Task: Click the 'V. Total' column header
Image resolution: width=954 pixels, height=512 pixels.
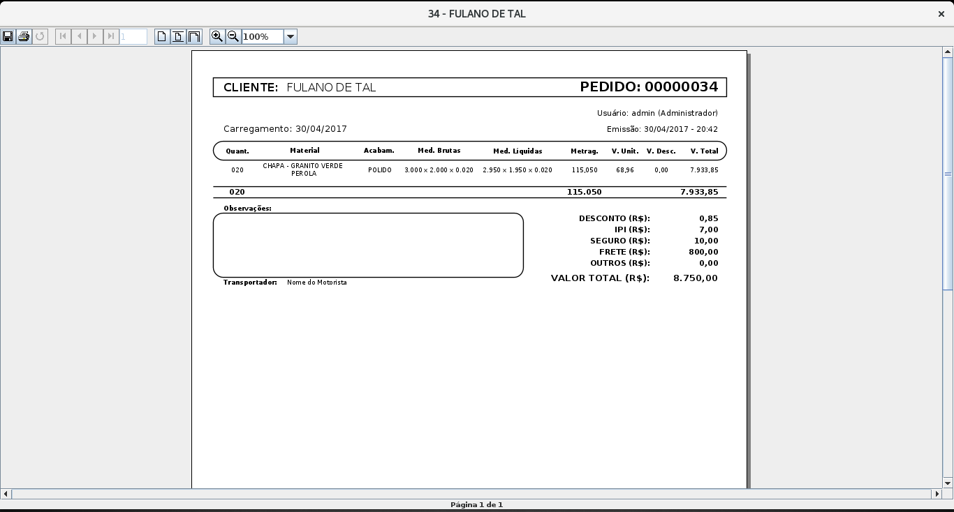Action: [x=704, y=151]
